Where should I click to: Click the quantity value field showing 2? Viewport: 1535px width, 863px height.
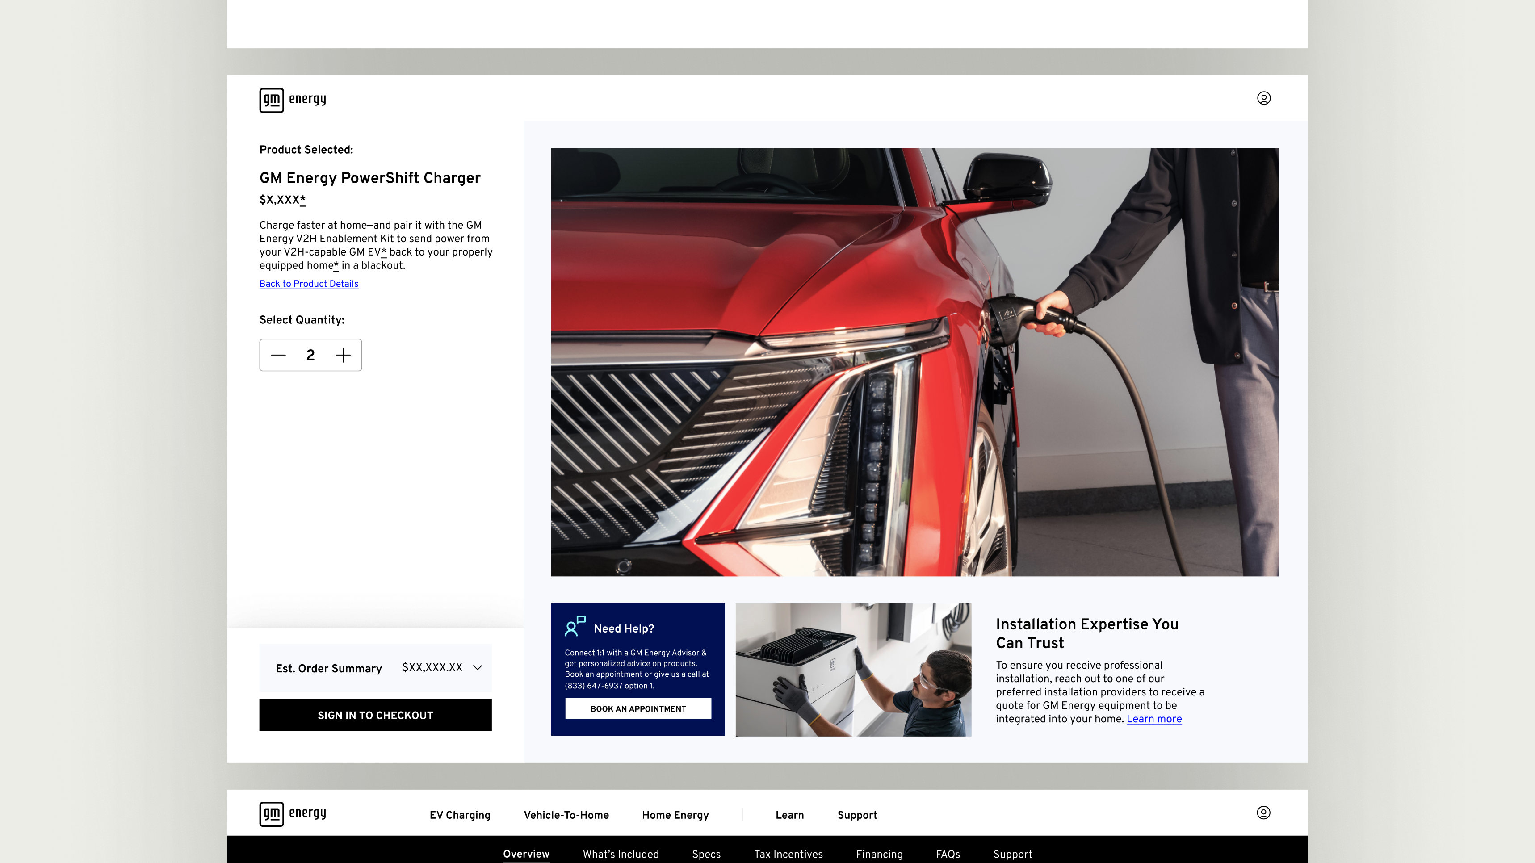pyautogui.click(x=310, y=355)
